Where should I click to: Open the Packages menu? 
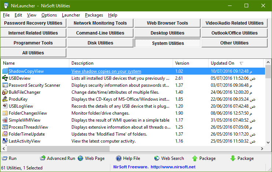tap(94, 15)
